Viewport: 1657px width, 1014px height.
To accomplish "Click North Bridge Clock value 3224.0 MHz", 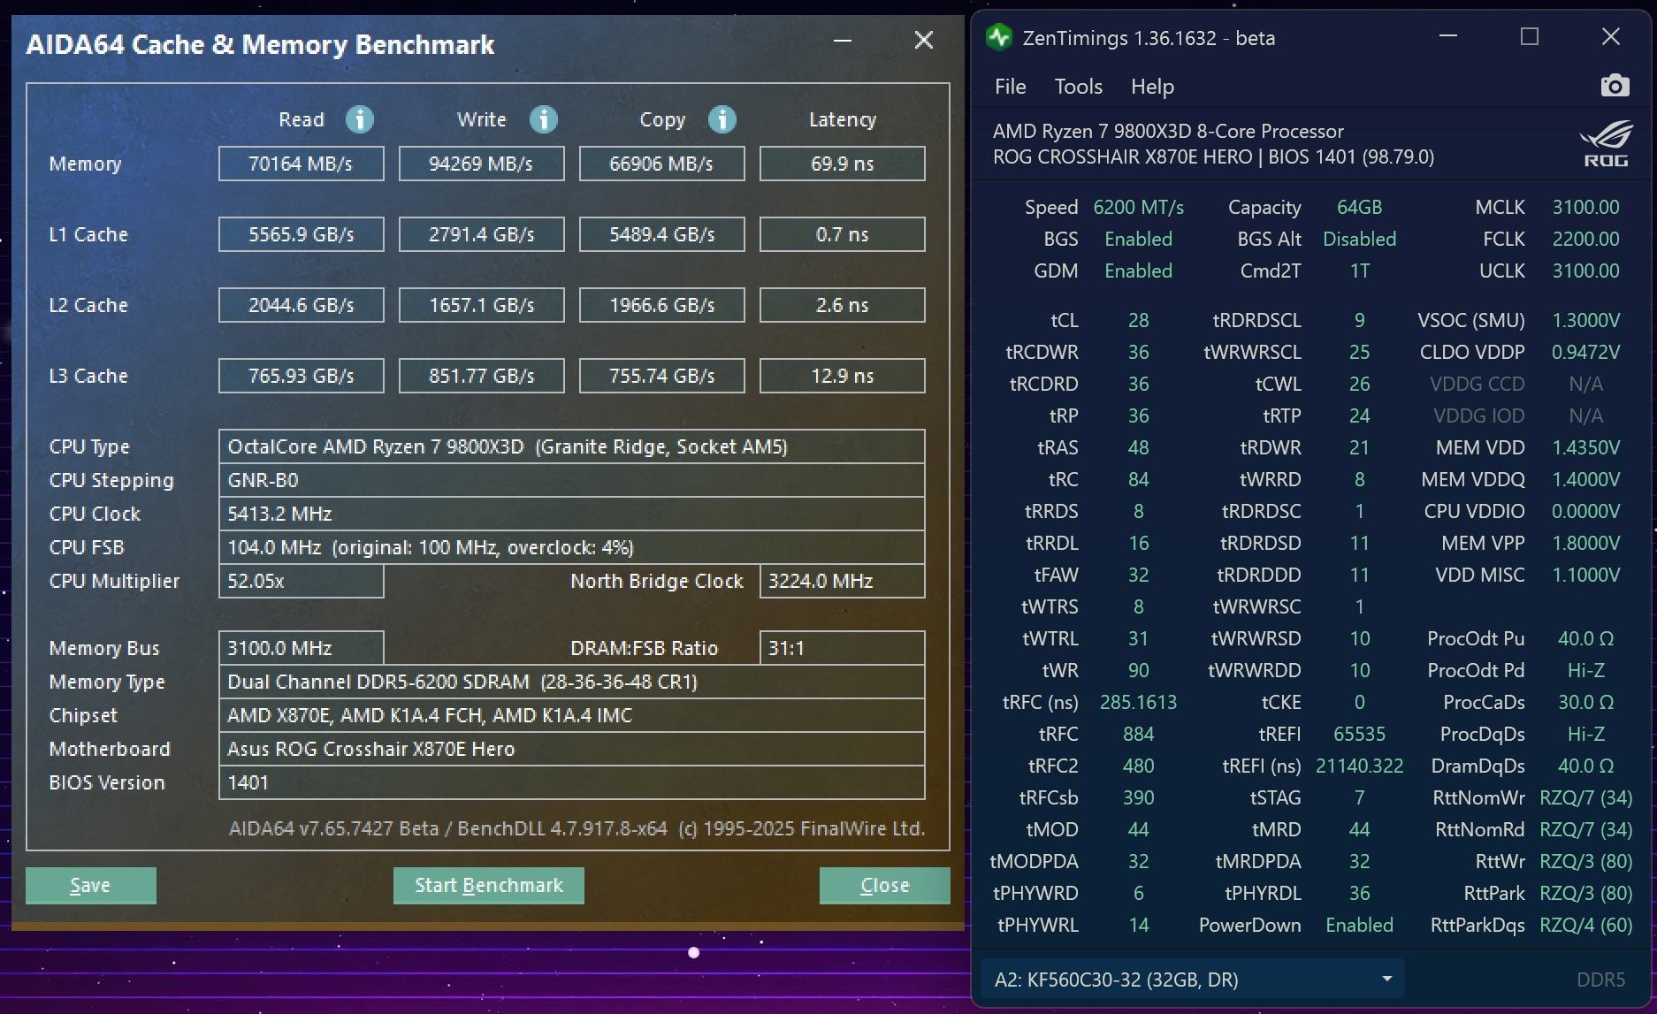I will tap(843, 581).
